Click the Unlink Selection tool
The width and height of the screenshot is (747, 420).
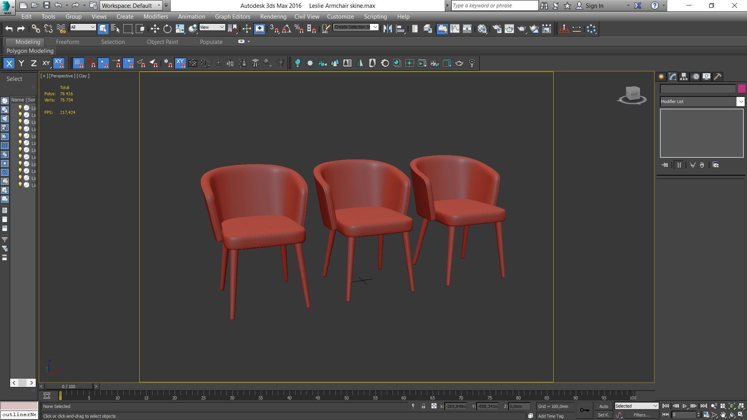[x=48, y=29]
